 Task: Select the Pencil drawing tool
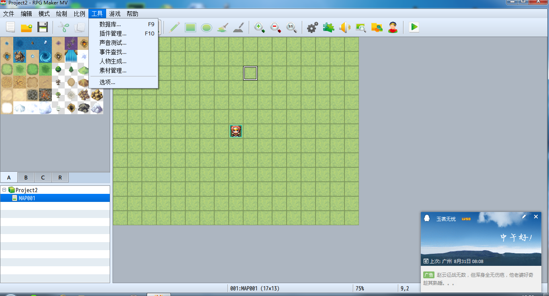(174, 27)
